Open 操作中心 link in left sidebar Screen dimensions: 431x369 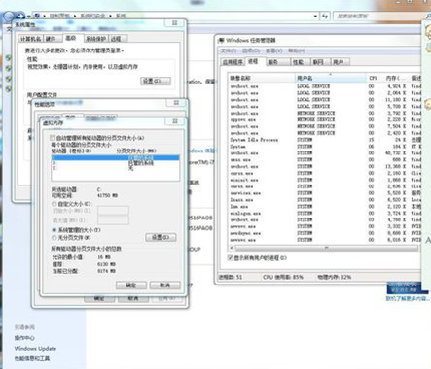[24, 338]
